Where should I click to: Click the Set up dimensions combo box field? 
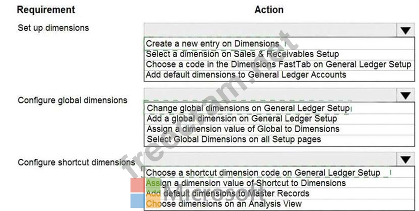[270, 30]
